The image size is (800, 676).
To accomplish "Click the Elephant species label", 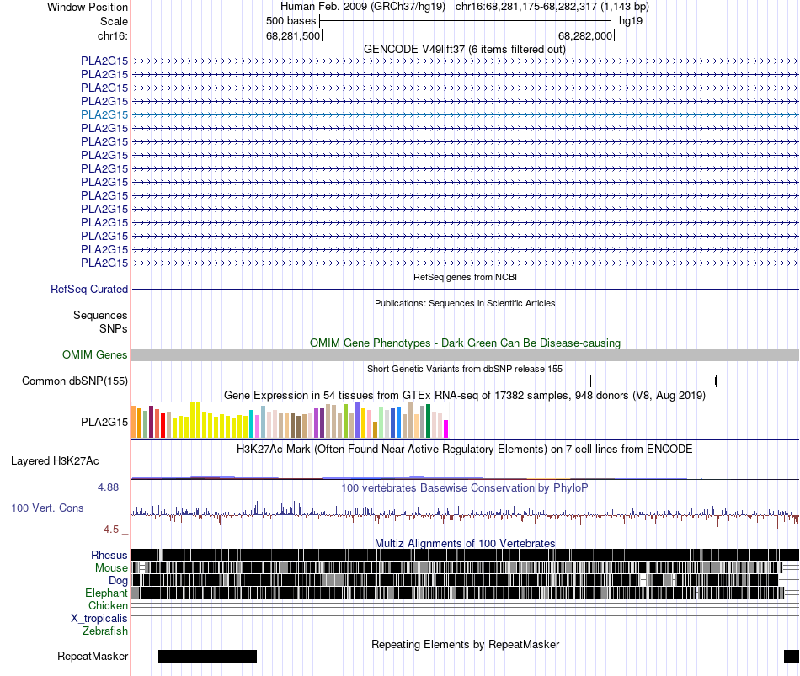I will (x=106, y=593).
